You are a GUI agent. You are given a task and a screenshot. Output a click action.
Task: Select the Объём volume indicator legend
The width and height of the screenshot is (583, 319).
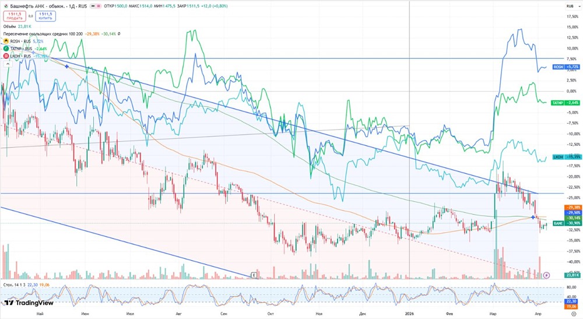(x=17, y=26)
